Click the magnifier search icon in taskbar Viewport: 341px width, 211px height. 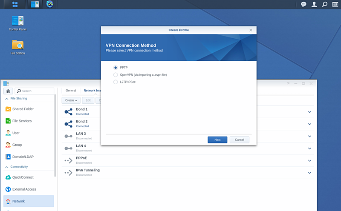(x=325, y=4)
